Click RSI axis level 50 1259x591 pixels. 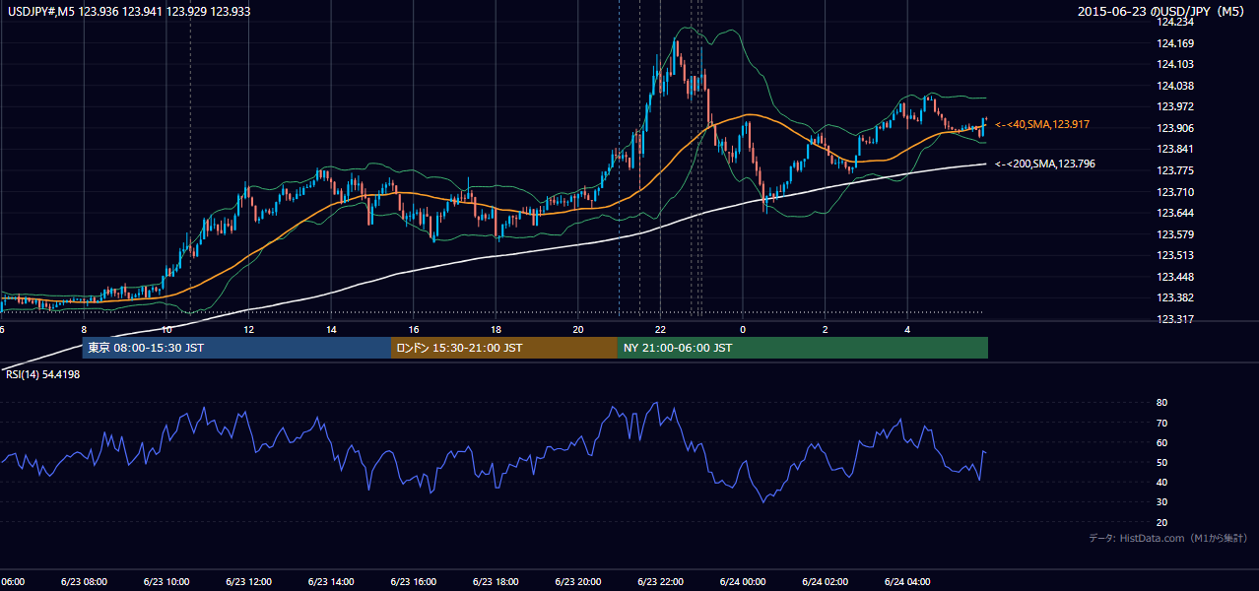click(x=1161, y=462)
